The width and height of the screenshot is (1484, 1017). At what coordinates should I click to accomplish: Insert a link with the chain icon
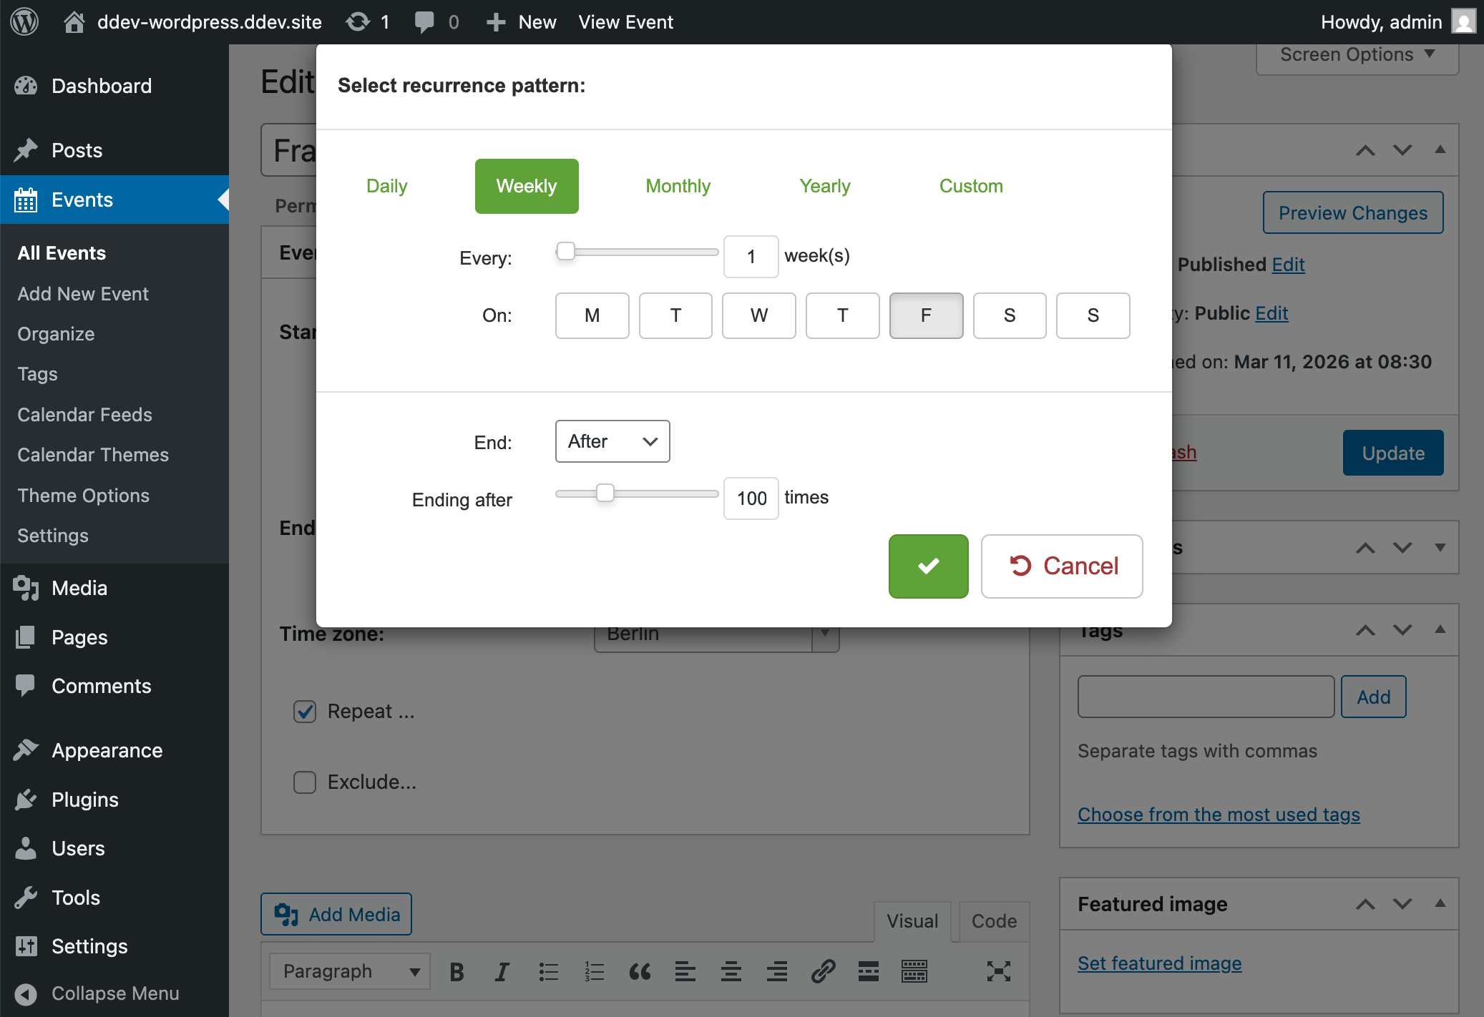coord(823,971)
